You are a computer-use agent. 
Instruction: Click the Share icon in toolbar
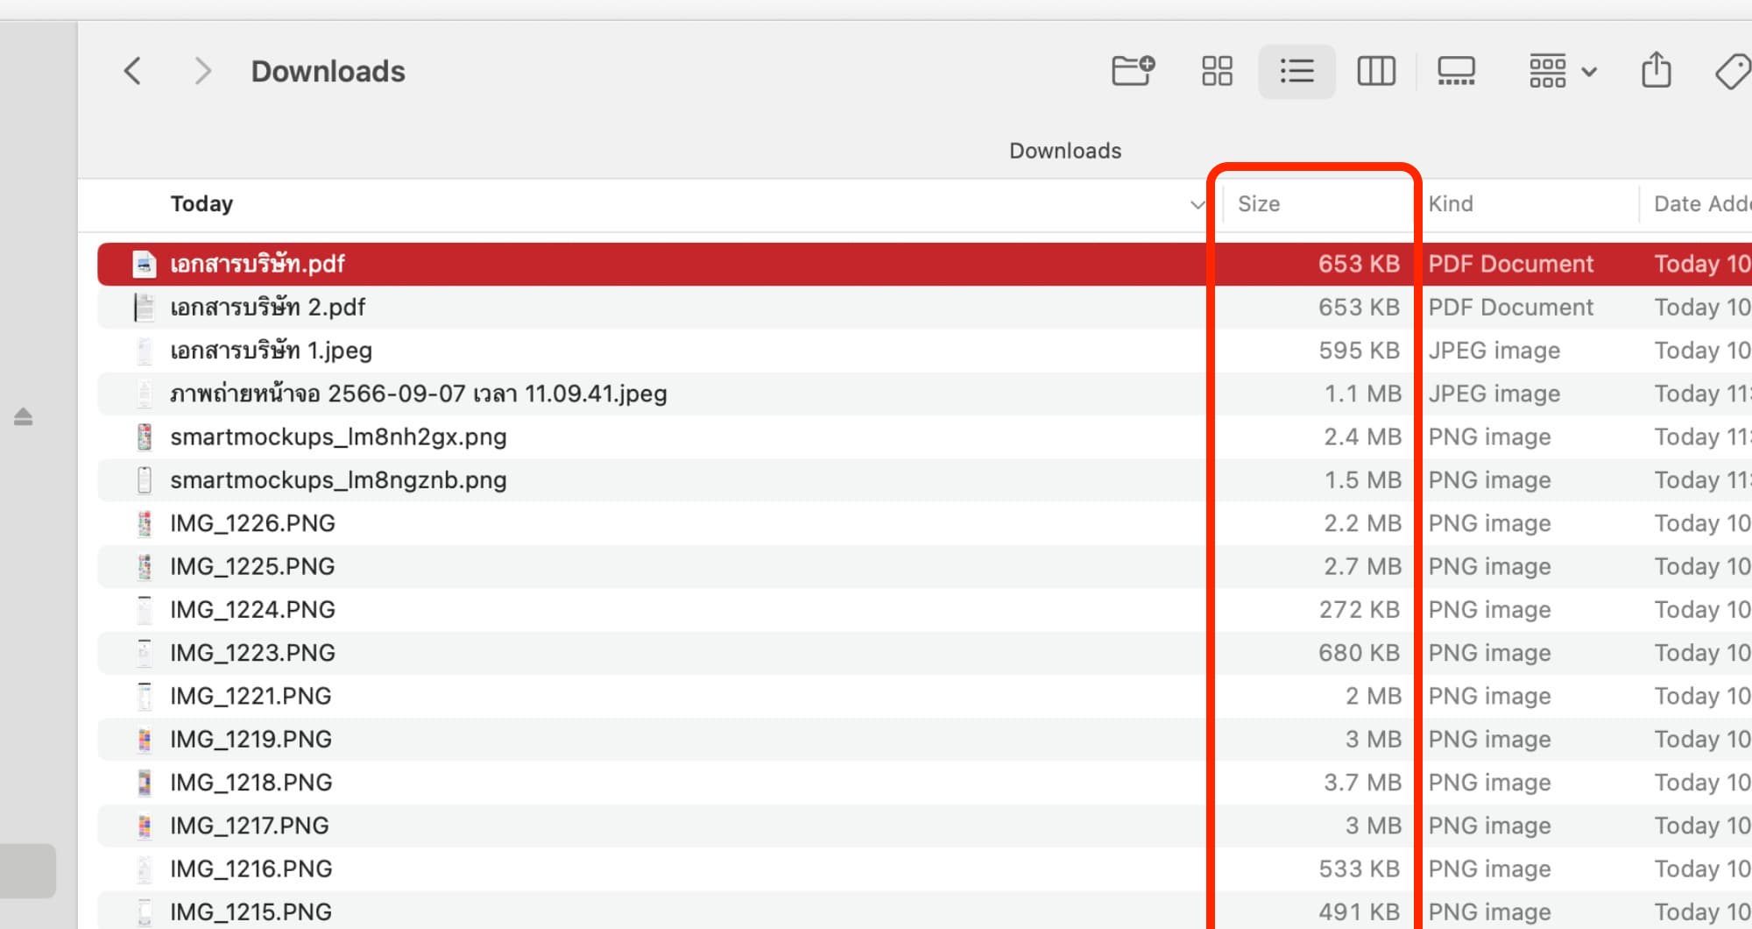[1656, 71]
